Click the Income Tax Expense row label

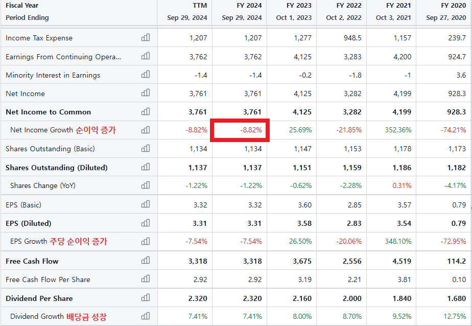pos(39,38)
